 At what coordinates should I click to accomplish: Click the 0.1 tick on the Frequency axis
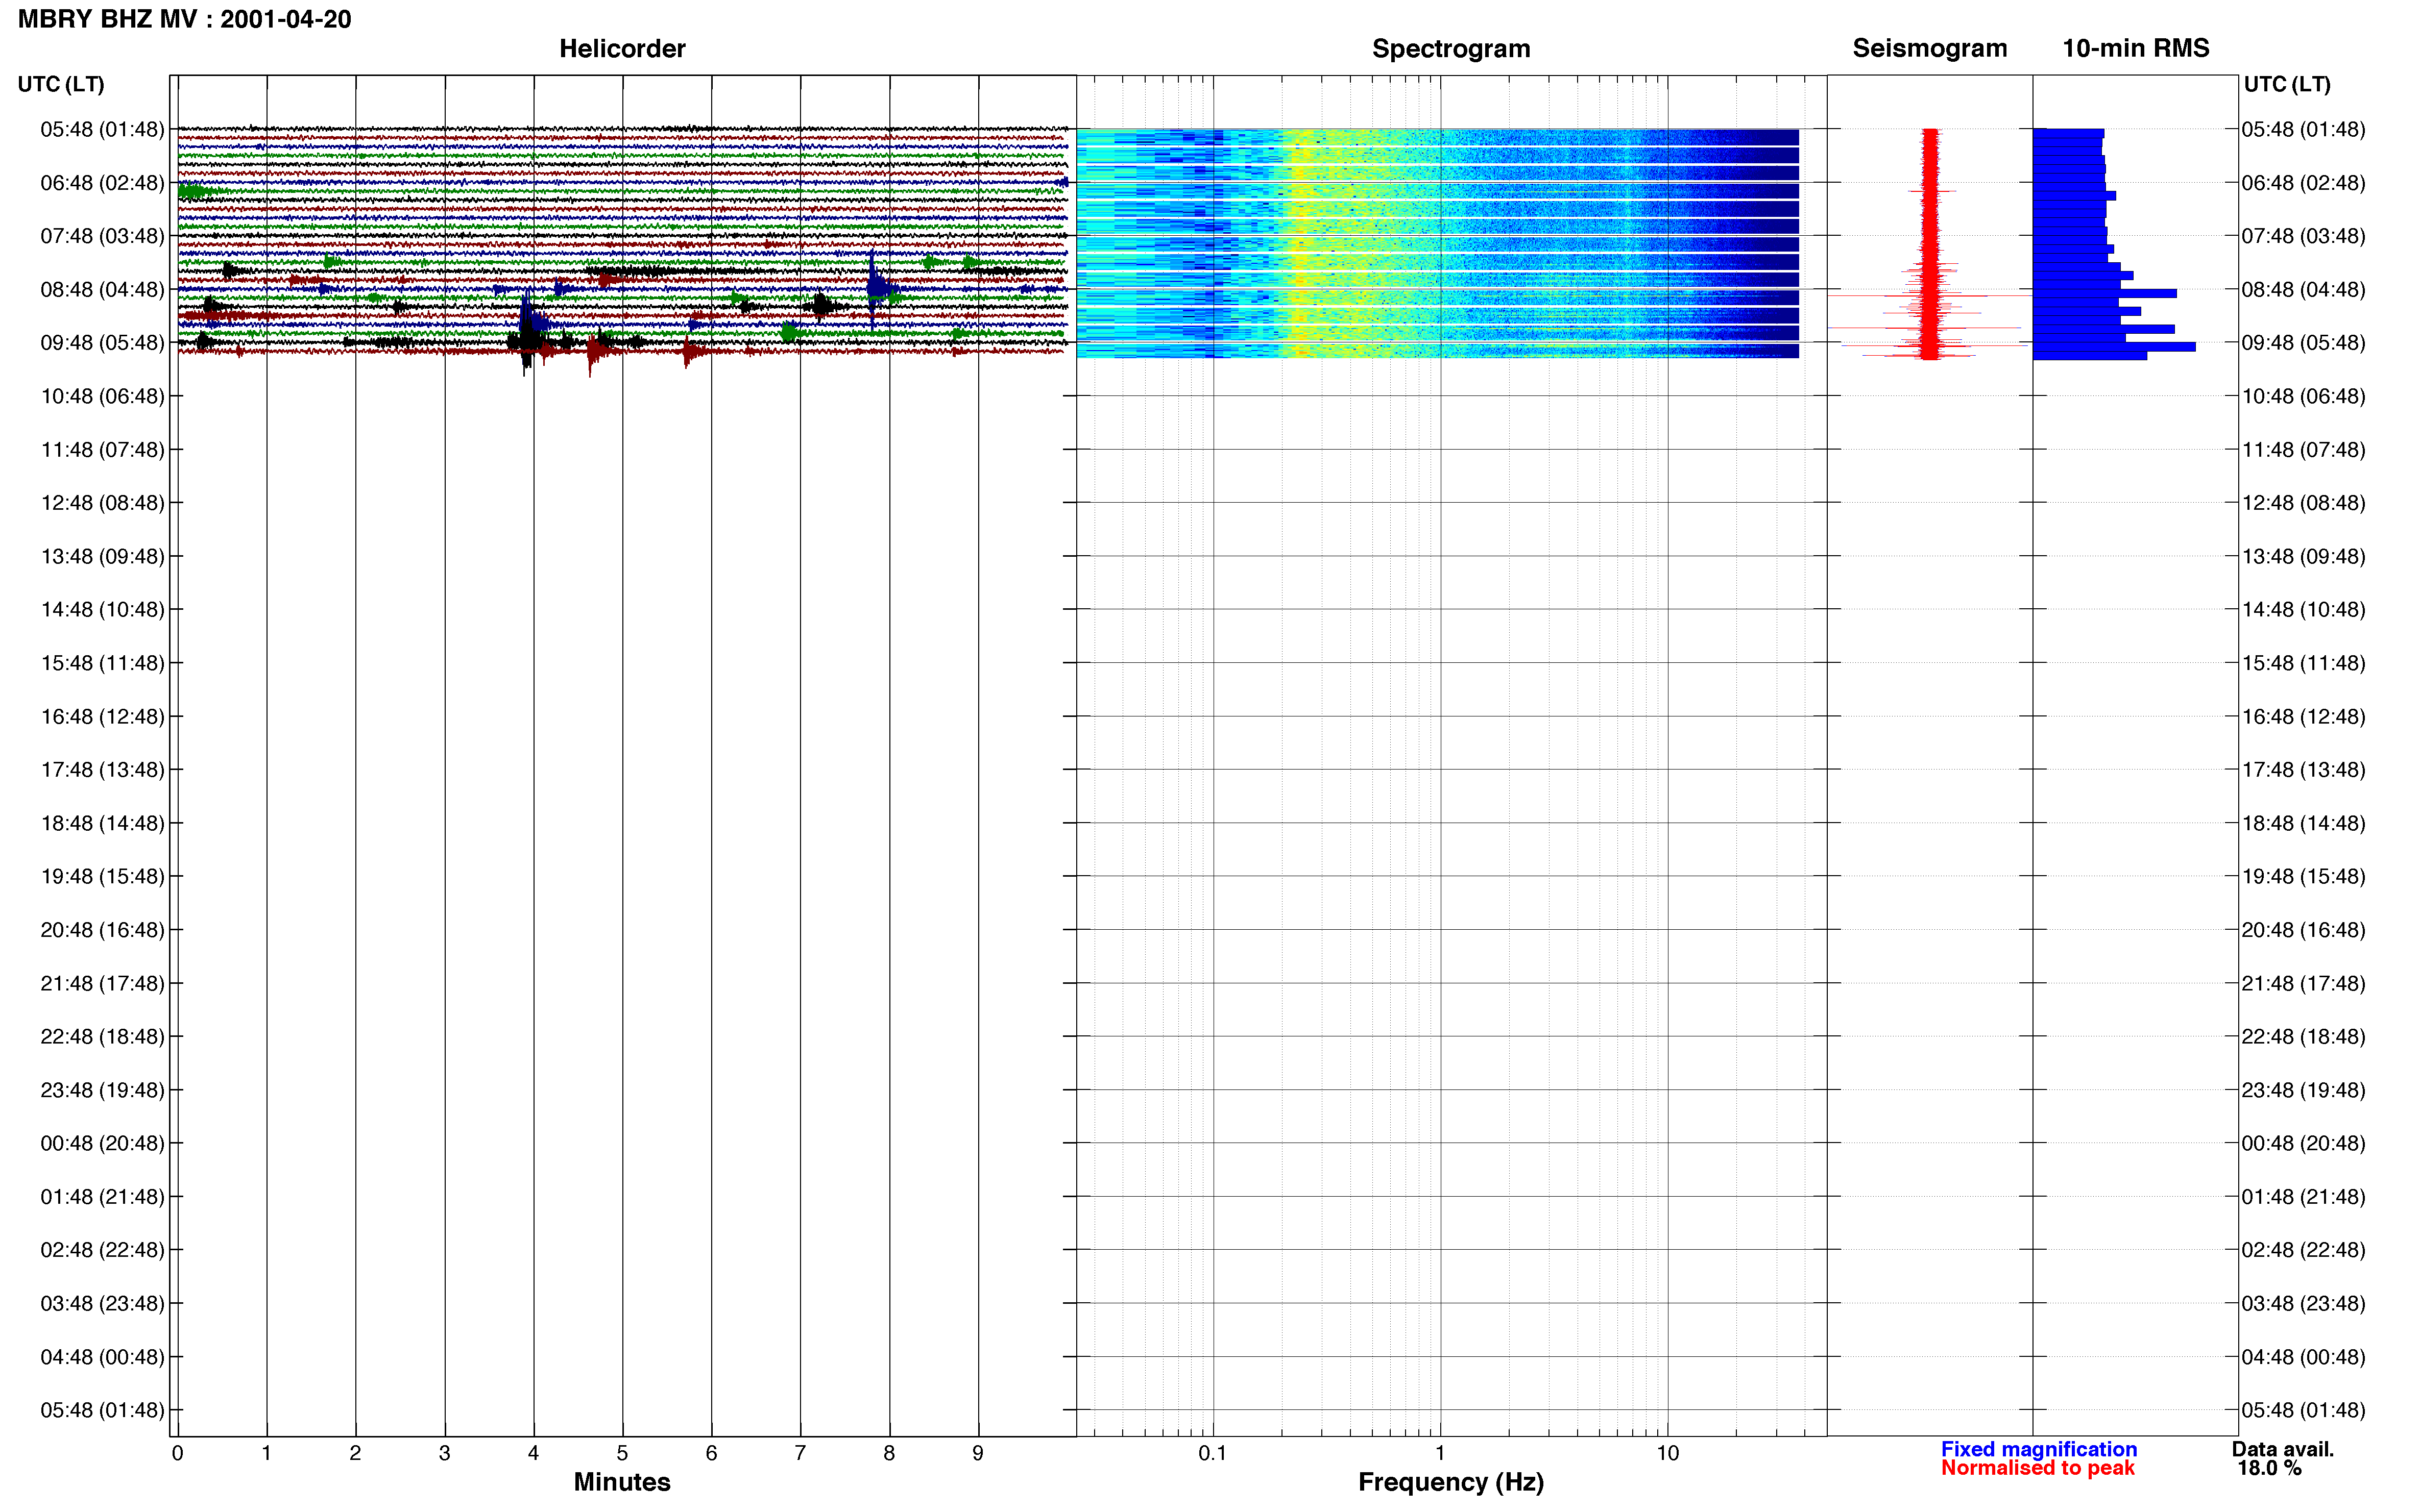(x=1213, y=1453)
